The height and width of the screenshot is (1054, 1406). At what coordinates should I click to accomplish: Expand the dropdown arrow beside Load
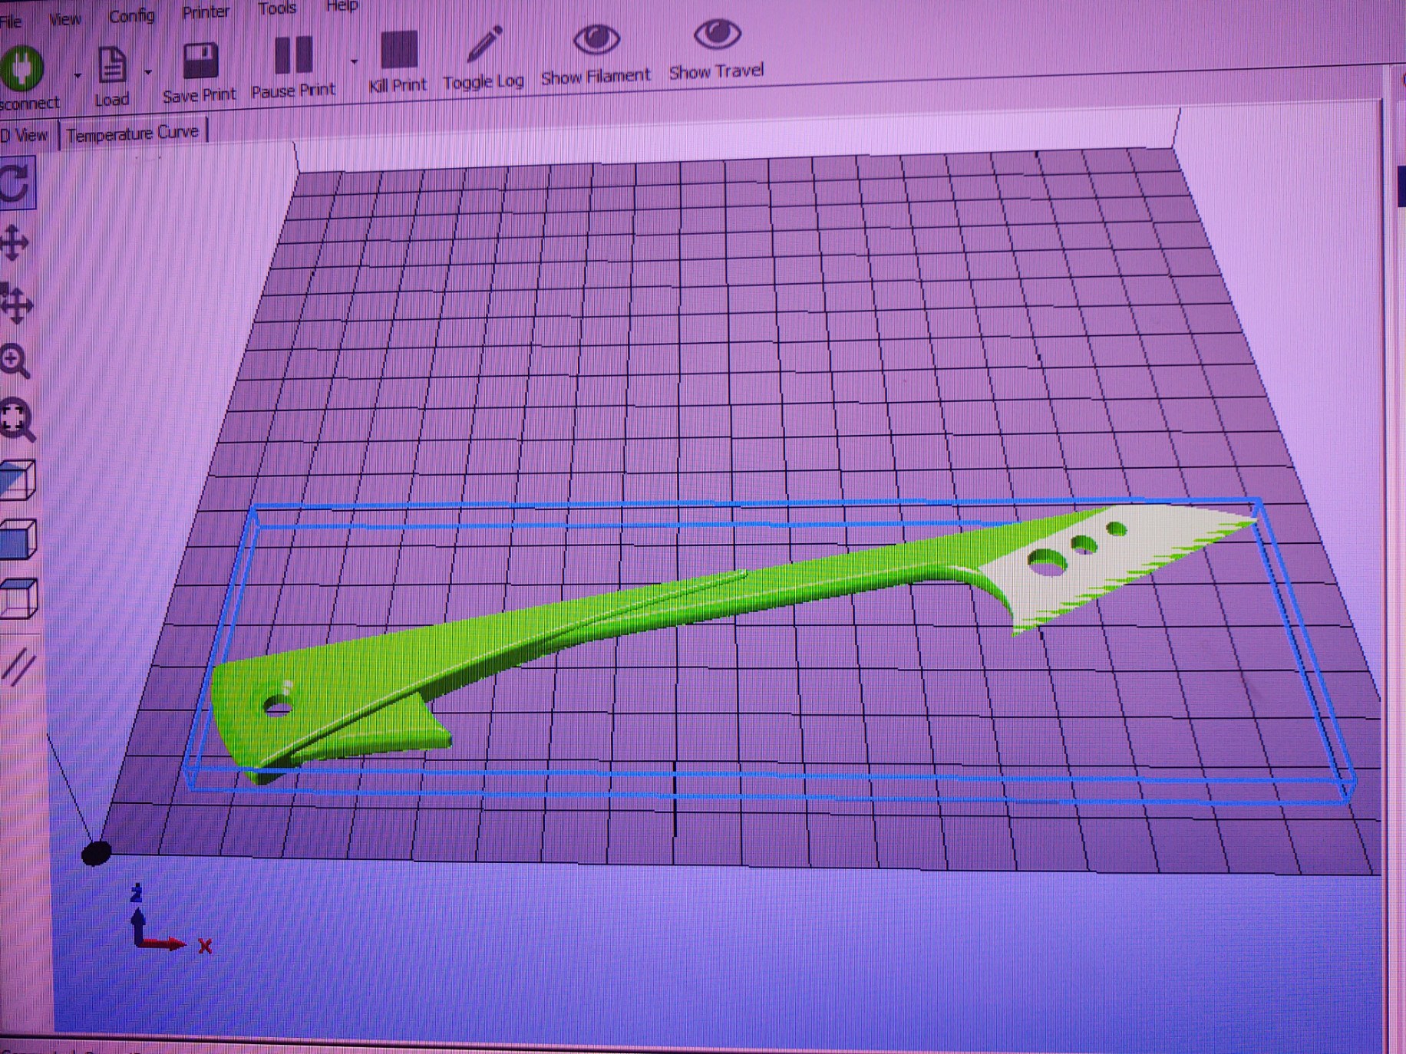147,72
